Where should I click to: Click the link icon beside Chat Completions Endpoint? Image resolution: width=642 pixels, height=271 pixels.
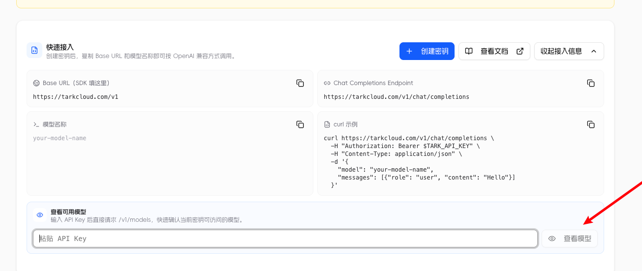tap(327, 83)
